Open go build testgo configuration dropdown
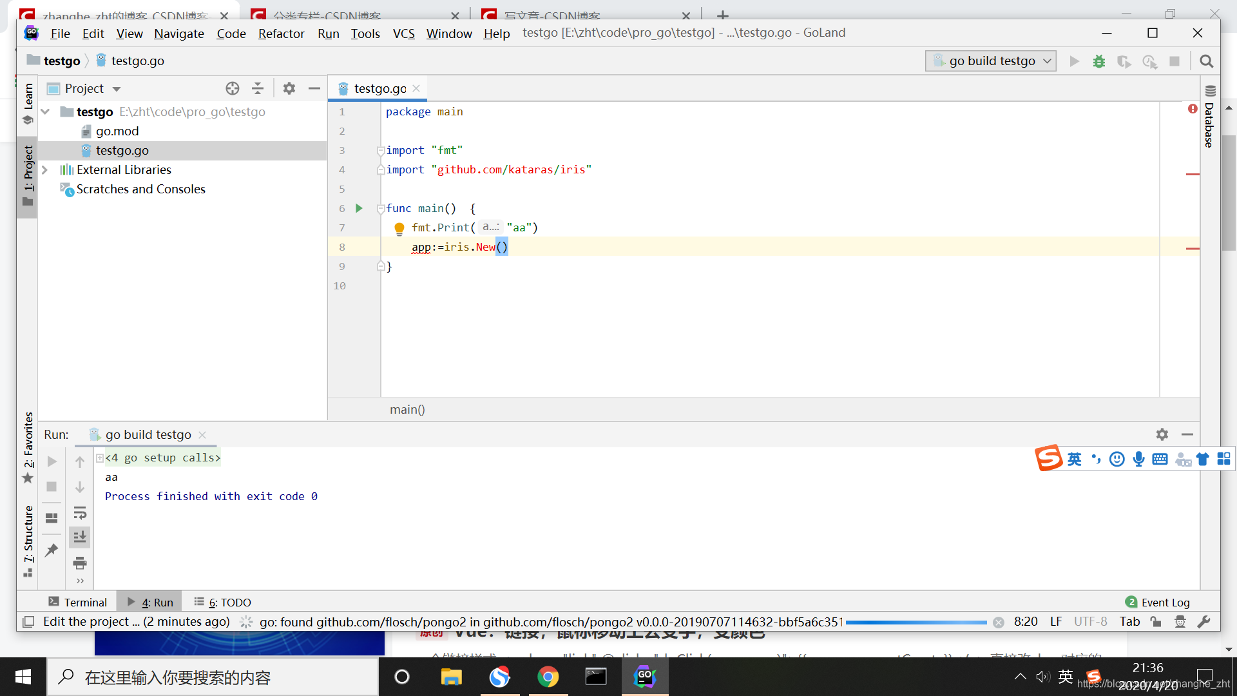The image size is (1237, 696). (x=991, y=61)
